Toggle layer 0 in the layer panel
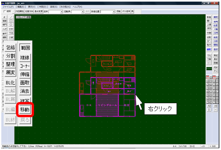The width and height of the screenshot is (221, 150). point(208,78)
